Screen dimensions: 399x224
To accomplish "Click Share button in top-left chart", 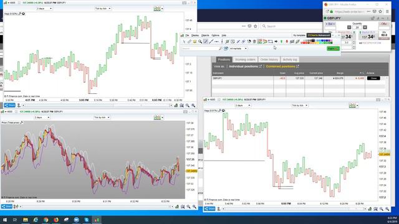I will tap(10, 105).
